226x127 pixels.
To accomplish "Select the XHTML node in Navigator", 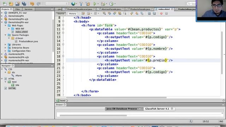I will click(12, 88).
